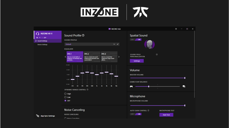
Task: Show next equalizer presets with right arrow
Action: (119, 57)
